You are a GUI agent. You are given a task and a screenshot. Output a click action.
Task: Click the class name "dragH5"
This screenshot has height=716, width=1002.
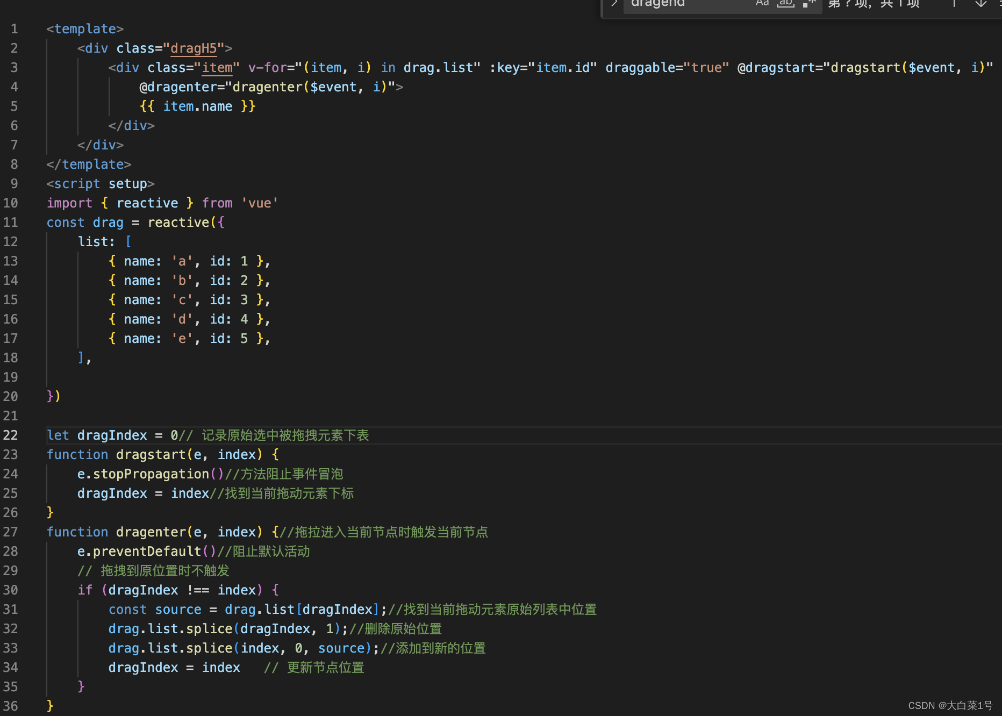coord(194,48)
